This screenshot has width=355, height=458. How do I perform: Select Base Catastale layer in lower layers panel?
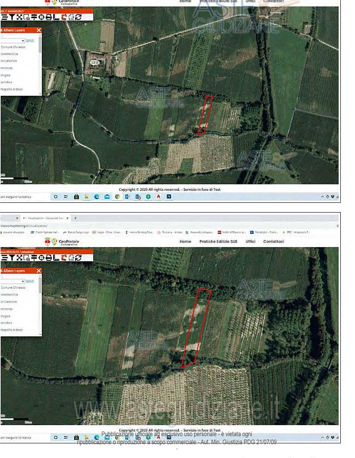pyautogui.click(x=9, y=302)
